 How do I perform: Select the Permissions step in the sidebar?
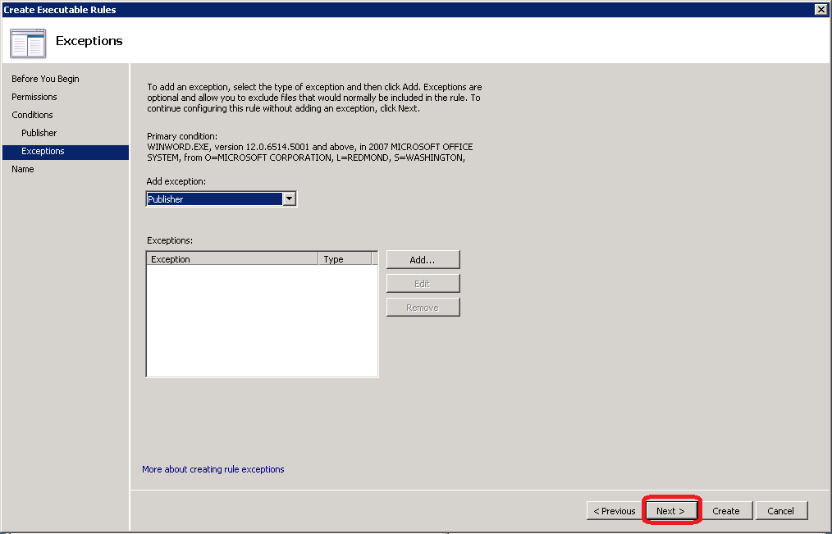tap(34, 97)
